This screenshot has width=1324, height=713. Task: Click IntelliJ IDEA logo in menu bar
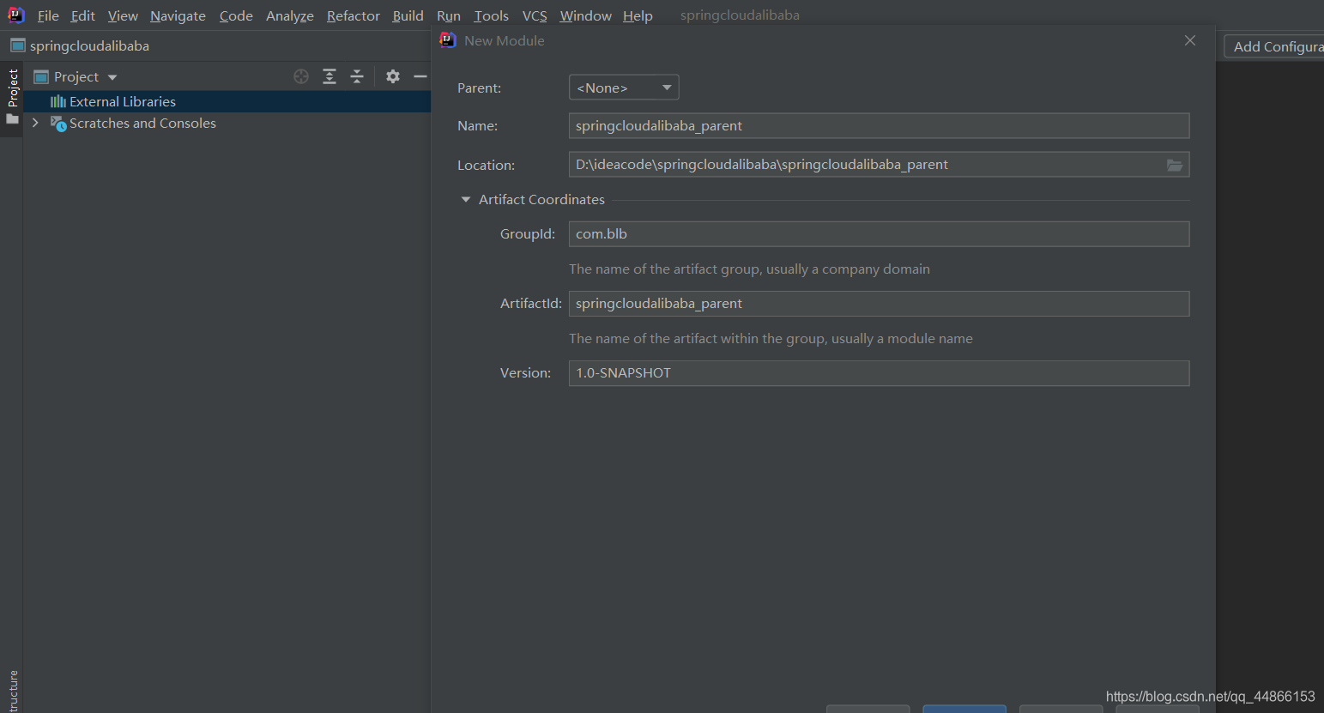[16, 15]
